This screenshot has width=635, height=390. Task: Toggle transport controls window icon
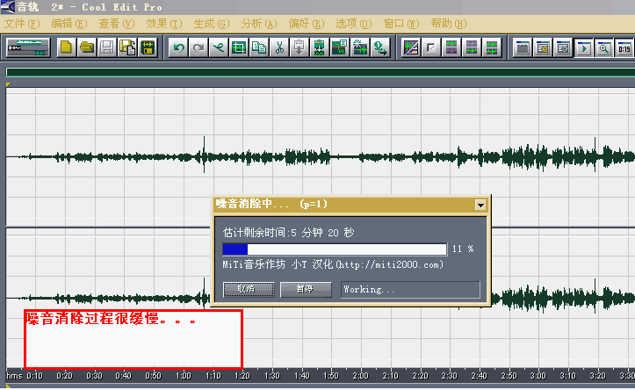click(583, 47)
